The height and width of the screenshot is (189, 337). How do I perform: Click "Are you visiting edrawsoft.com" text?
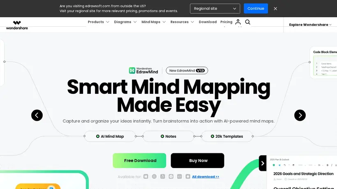(102, 6)
